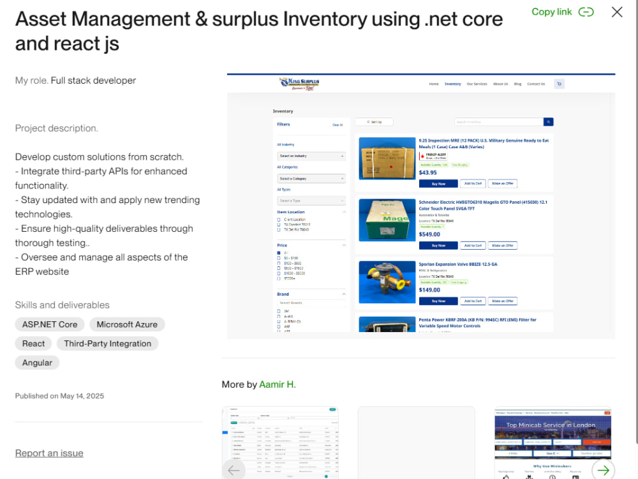The height and width of the screenshot is (479, 638).
Task: Open the data table project thumbnail
Action: click(x=280, y=443)
